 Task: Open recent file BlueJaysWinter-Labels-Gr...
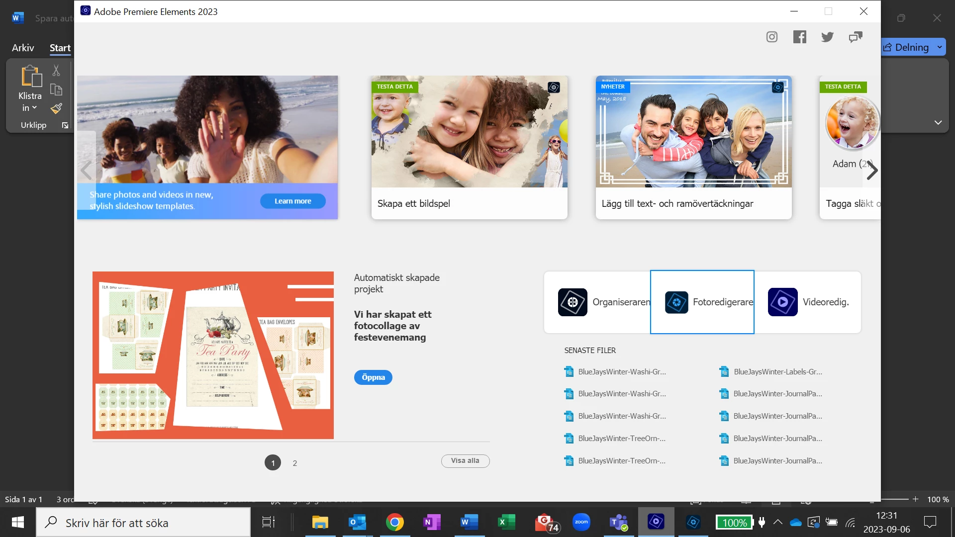click(x=777, y=371)
